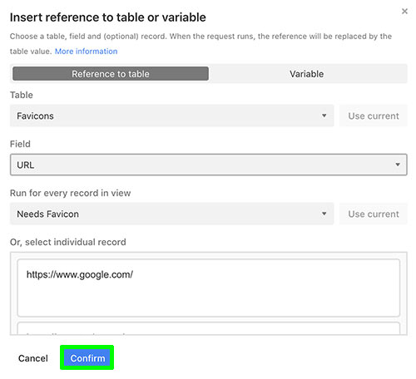The height and width of the screenshot is (379, 416).
Task: Select the partially visible second record
Action: point(209,328)
